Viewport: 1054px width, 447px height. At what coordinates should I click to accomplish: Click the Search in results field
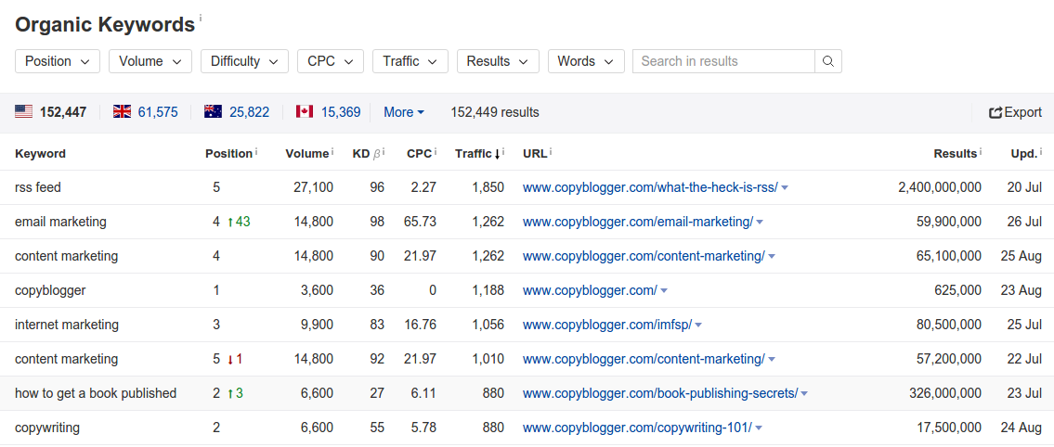tap(722, 61)
